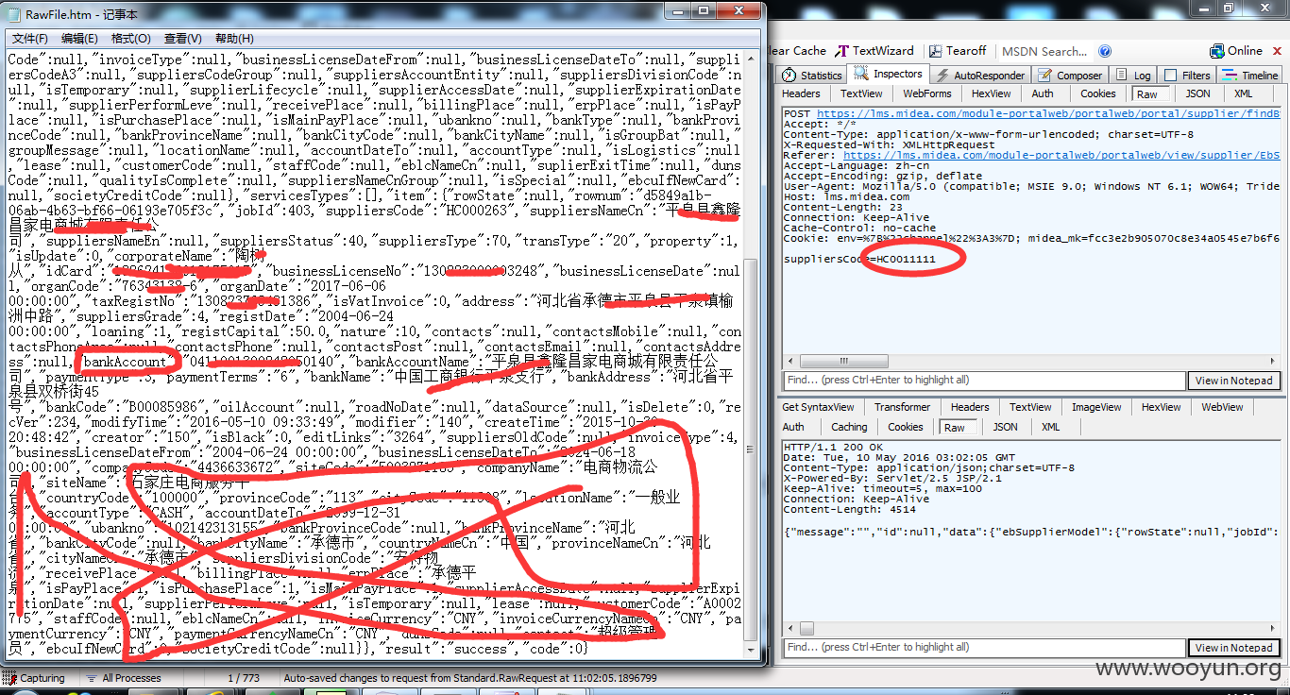Click the Notepad scrollbar up arrow
1290x695 pixels.
tap(751, 58)
